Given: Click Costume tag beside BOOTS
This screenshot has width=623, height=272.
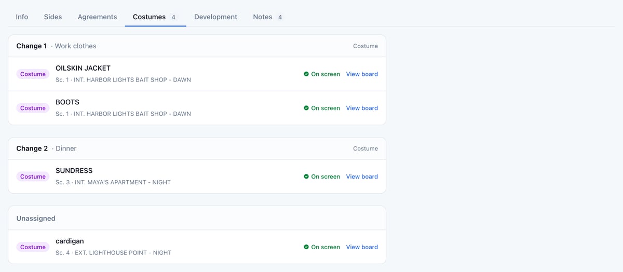Looking at the screenshot, I should pos(33,108).
